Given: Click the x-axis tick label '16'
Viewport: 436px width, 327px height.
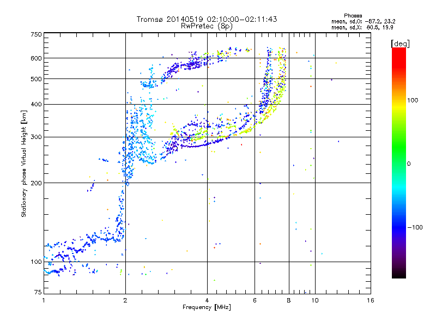Looking at the screenshot, I should pos(371,300).
